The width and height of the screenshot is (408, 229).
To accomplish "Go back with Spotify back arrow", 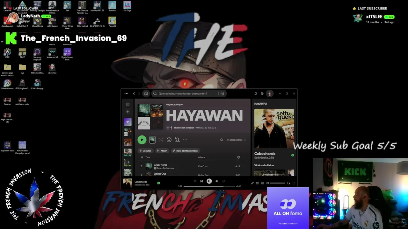I will click(134, 94).
